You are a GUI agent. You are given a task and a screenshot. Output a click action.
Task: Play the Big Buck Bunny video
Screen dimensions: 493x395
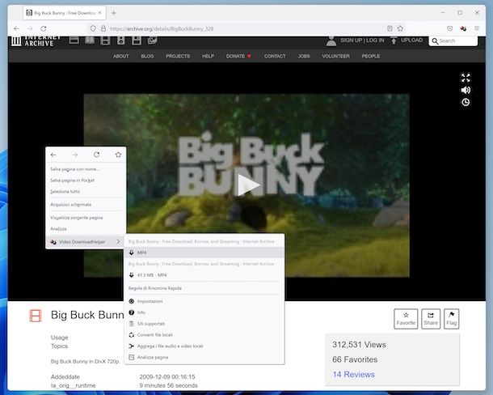tap(248, 185)
